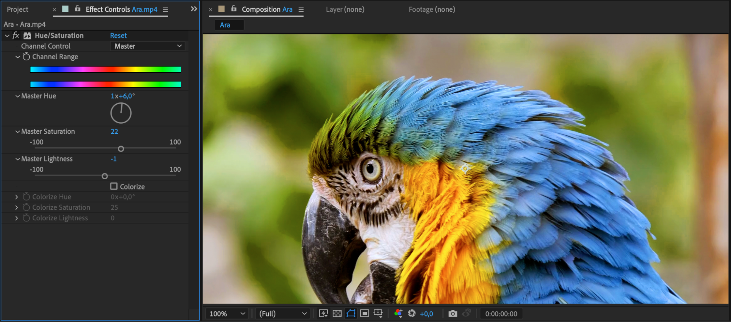Click Reset for Hue/Saturation effect
This screenshot has width=731, height=322.
pos(118,35)
